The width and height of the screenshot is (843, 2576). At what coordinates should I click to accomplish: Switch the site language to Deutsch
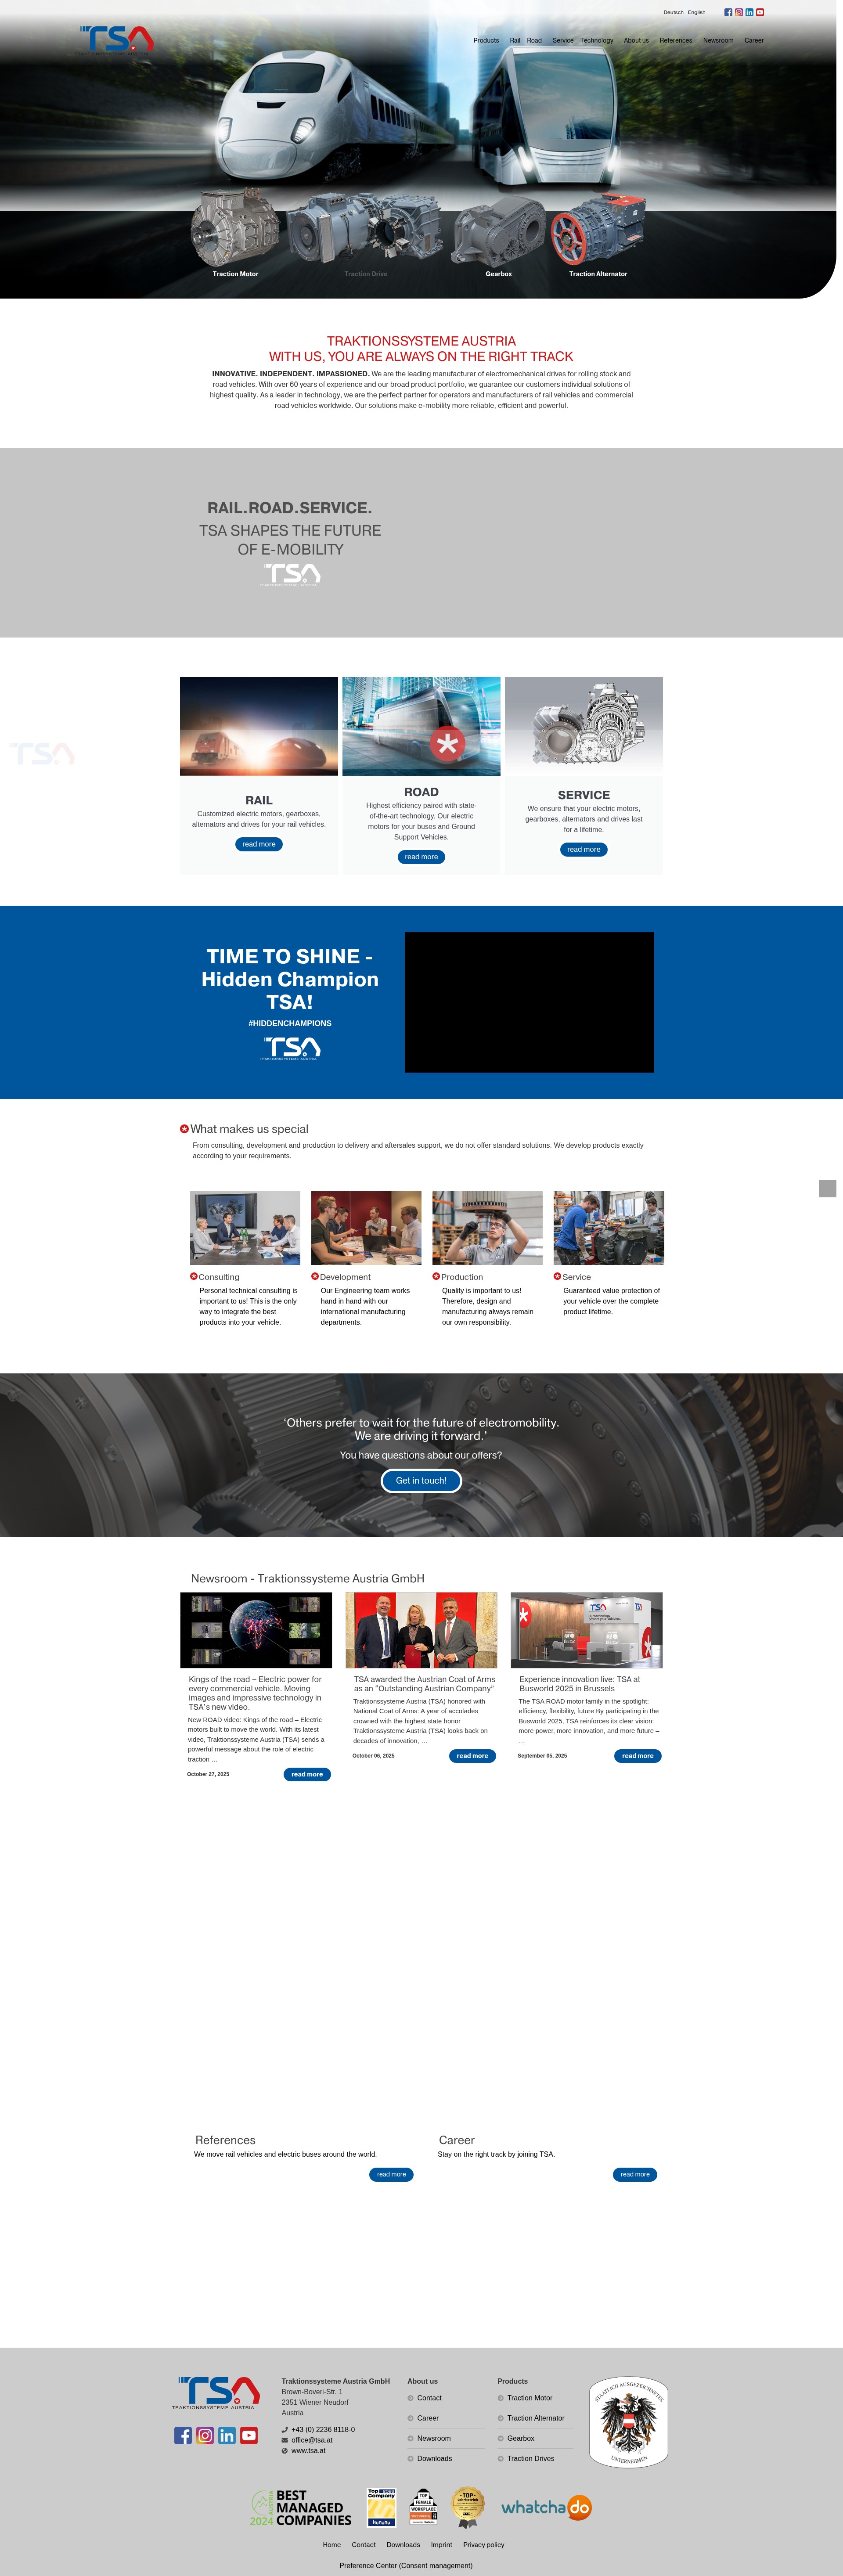pyautogui.click(x=673, y=12)
